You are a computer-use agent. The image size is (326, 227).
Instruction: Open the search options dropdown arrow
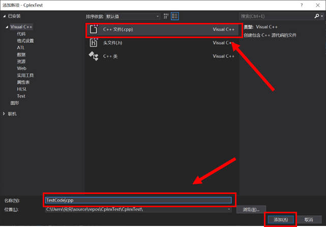pyautogui.click(x=322, y=16)
